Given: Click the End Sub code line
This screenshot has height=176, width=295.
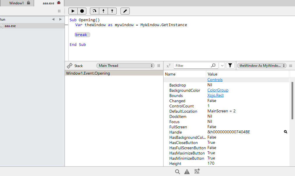Looking at the screenshot, I should pyautogui.click(x=78, y=44).
